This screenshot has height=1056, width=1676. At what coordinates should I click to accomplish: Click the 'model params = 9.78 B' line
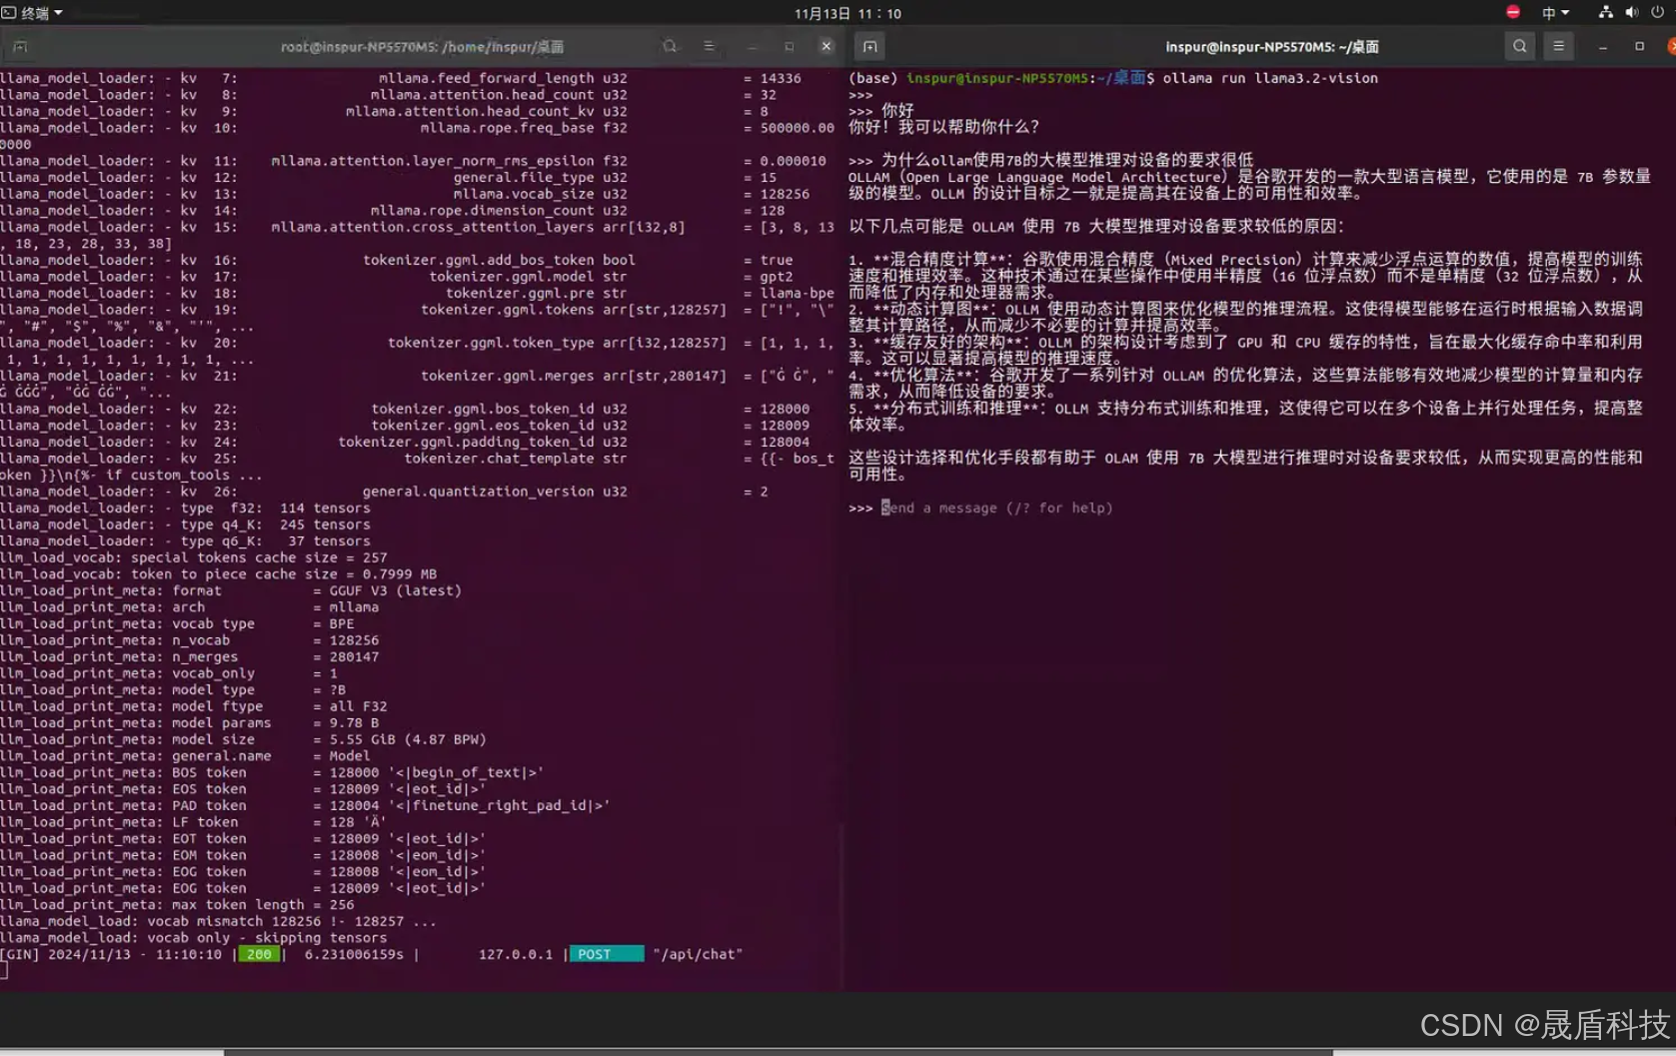pos(190,722)
